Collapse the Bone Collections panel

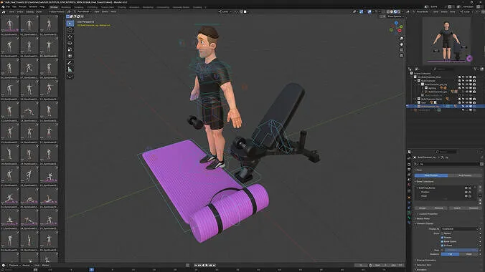click(425, 182)
